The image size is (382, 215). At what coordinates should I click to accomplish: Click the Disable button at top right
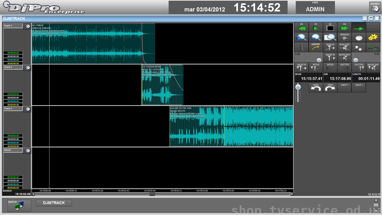tap(374, 7)
